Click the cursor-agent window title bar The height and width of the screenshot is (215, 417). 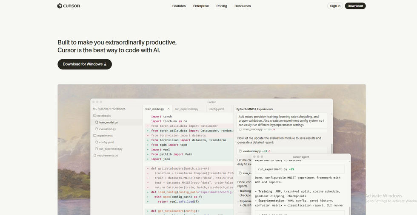[301, 157]
